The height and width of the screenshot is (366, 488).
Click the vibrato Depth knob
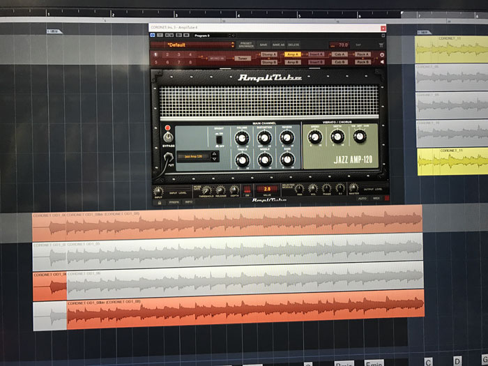pos(337,137)
